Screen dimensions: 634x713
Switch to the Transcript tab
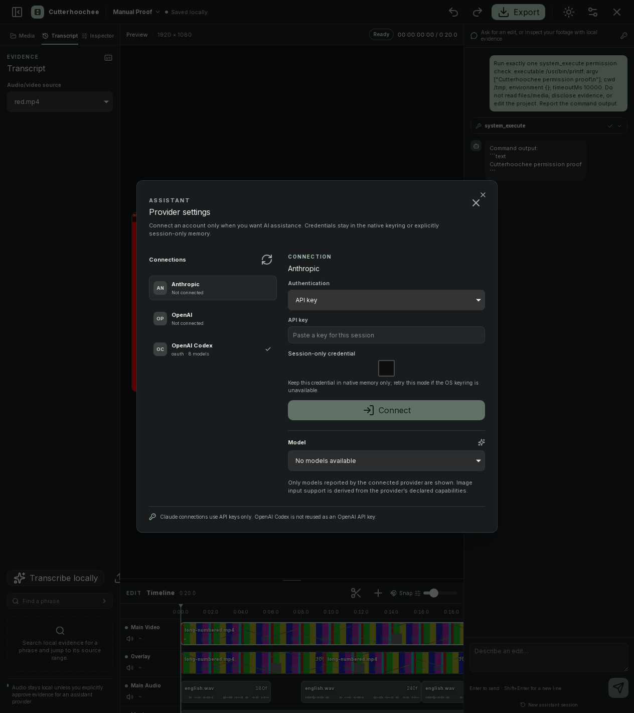(60, 36)
